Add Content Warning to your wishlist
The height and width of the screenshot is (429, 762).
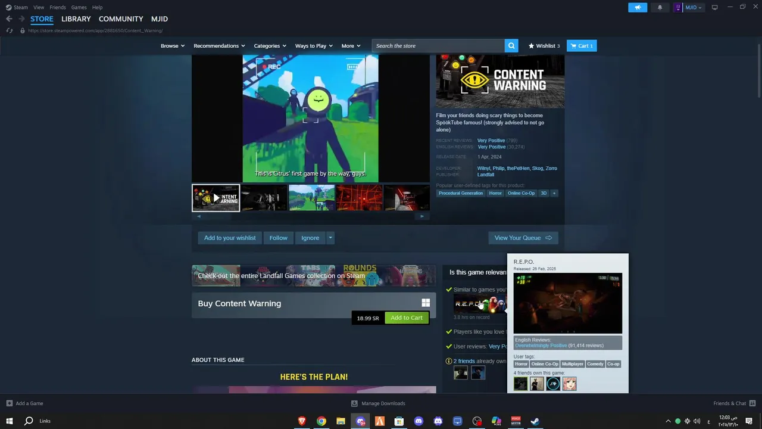(230, 238)
